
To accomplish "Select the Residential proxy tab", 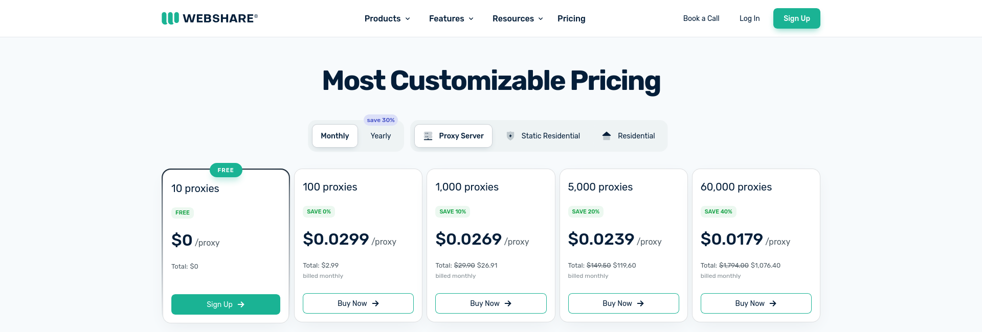I will tap(629, 136).
